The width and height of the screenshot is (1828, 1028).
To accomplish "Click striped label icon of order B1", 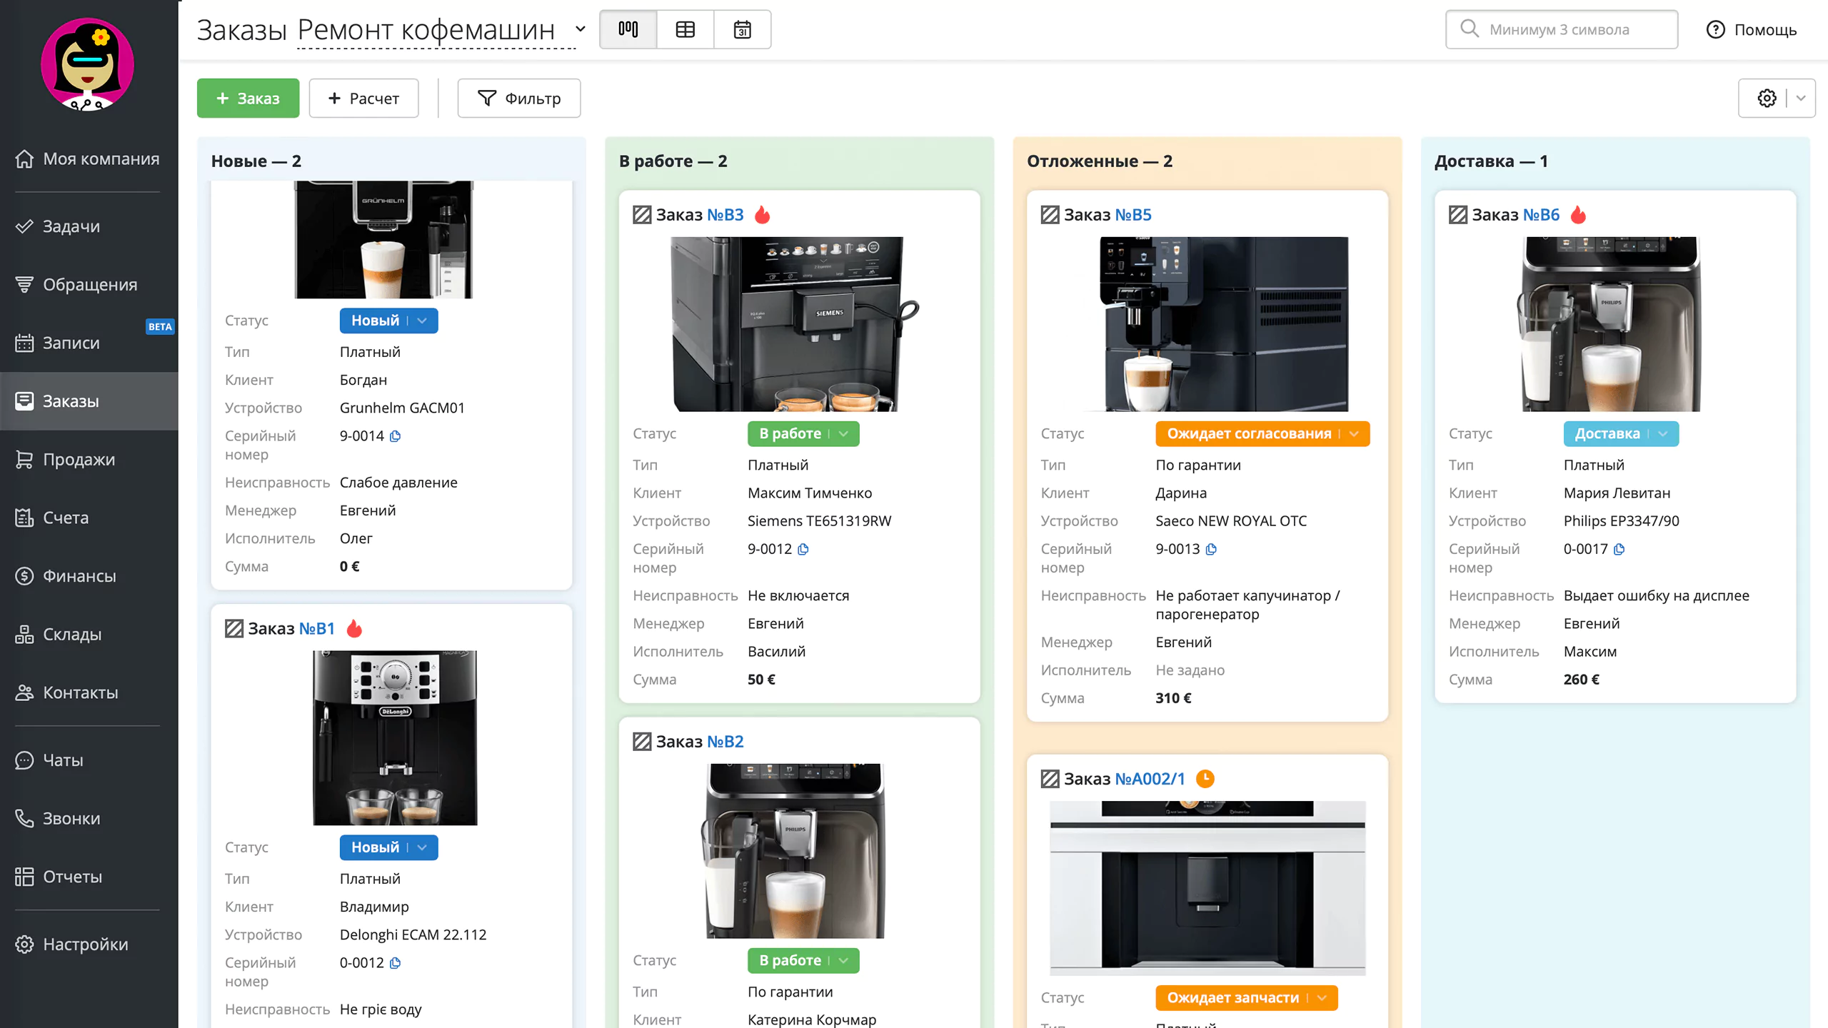I will pos(234,628).
